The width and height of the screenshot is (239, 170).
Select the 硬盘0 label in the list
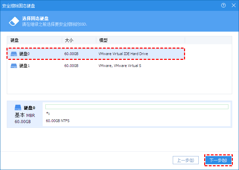click(24, 54)
